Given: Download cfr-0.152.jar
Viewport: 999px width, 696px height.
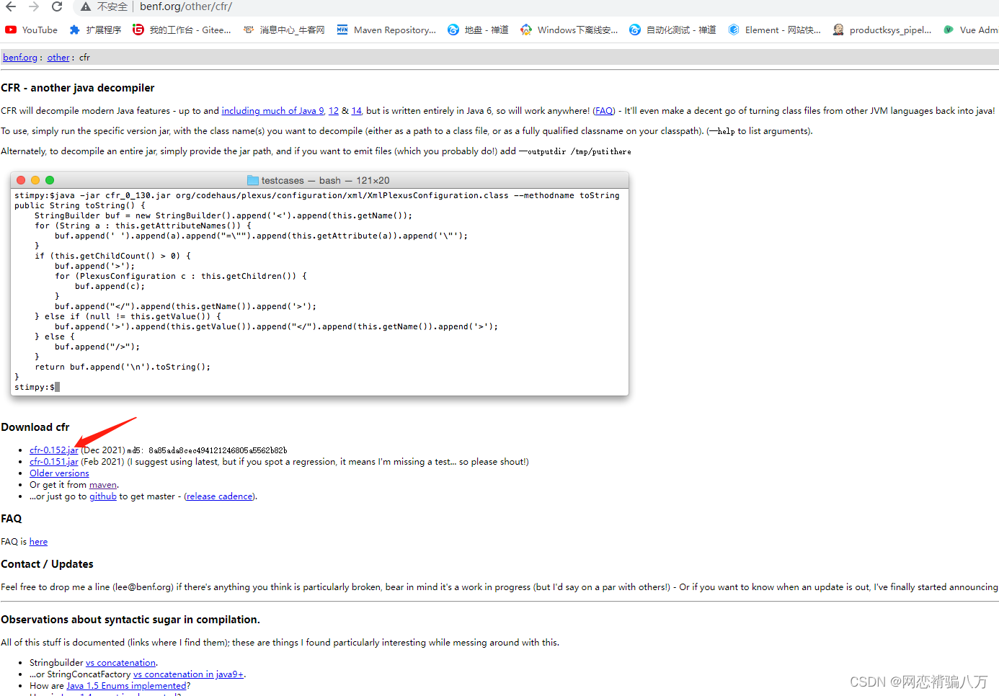Looking at the screenshot, I should pyautogui.click(x=54, y=450).
